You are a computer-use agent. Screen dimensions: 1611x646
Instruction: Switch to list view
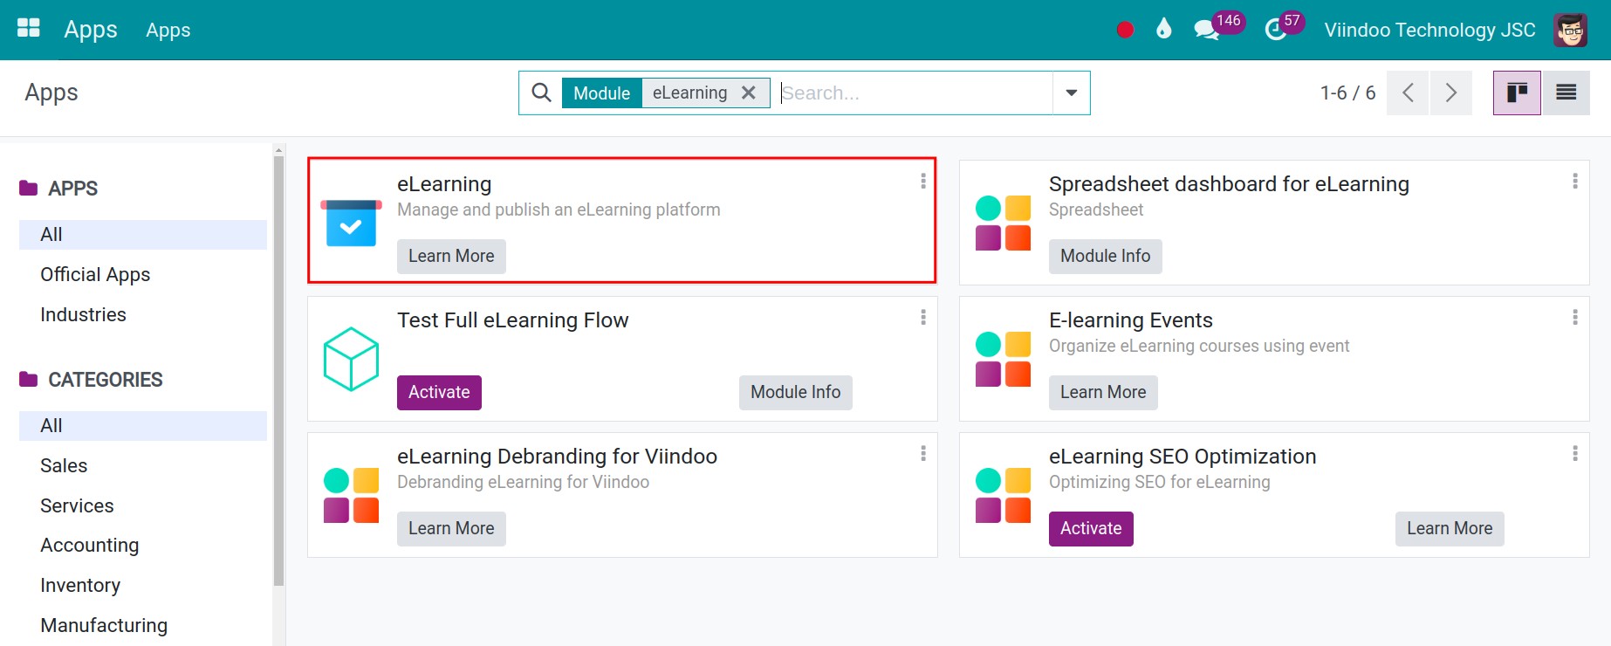(1566, 93)
